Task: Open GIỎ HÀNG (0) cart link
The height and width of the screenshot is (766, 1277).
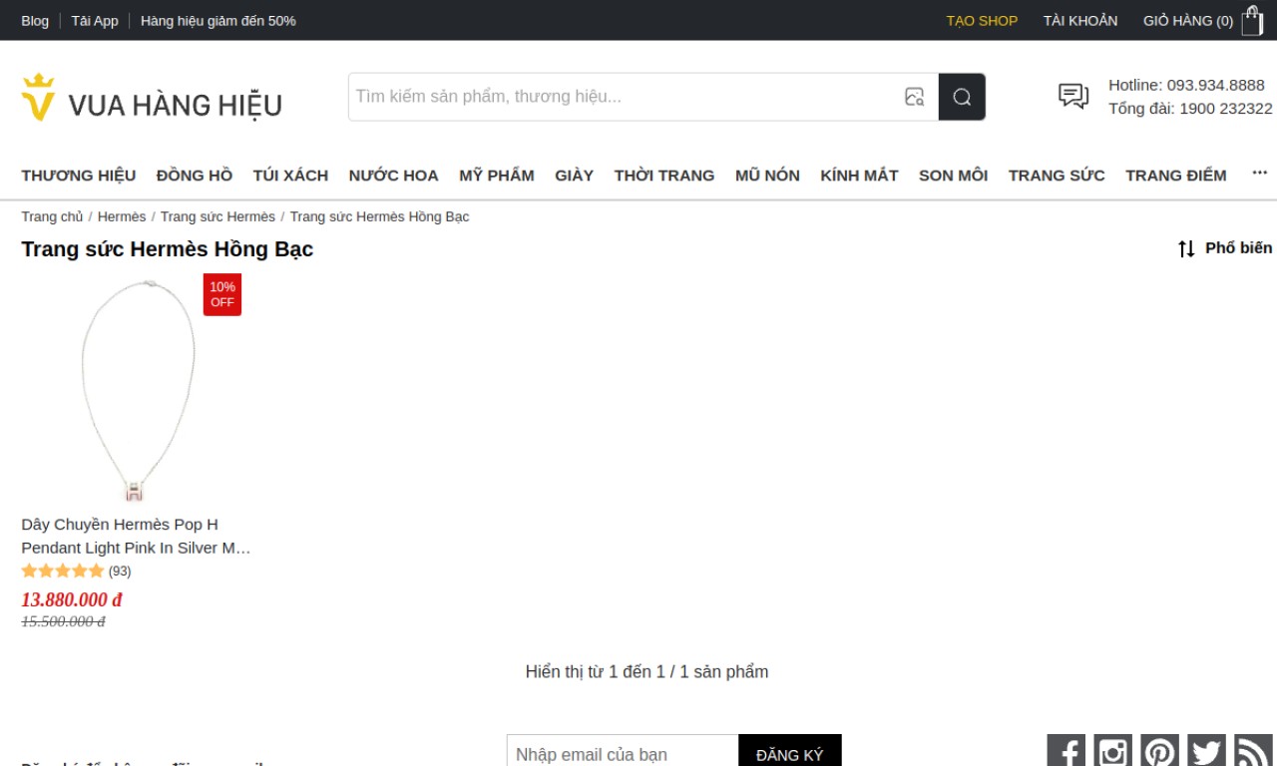Action: click(1188, 20)
